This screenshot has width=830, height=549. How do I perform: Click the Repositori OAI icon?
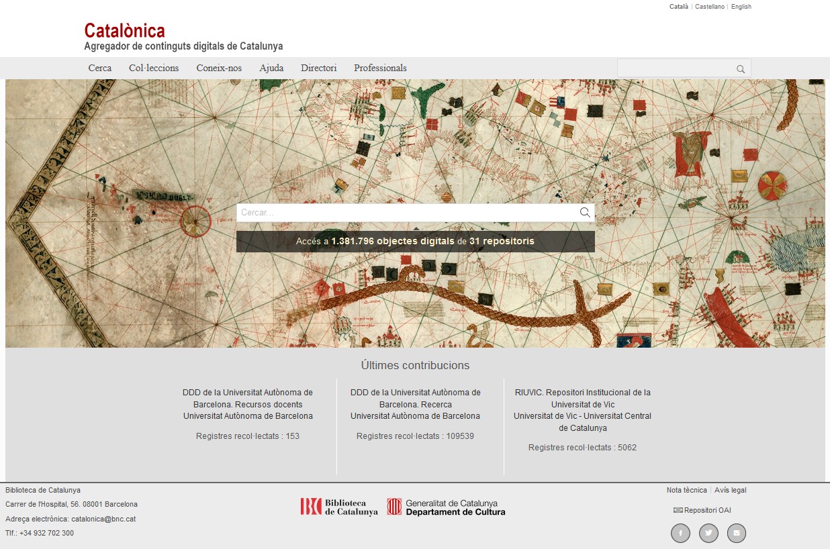pyautogui.click(x=678, y=510)
